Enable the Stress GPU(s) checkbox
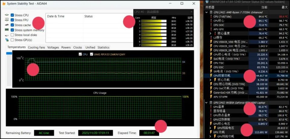 pos(12,40)
